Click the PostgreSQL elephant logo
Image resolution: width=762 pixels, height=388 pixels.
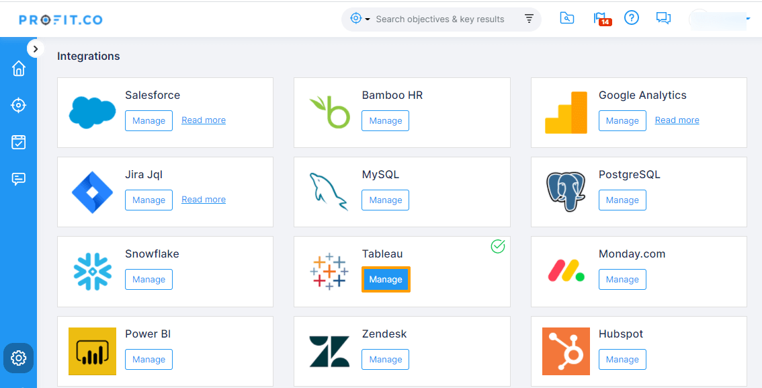click(566, 192)
